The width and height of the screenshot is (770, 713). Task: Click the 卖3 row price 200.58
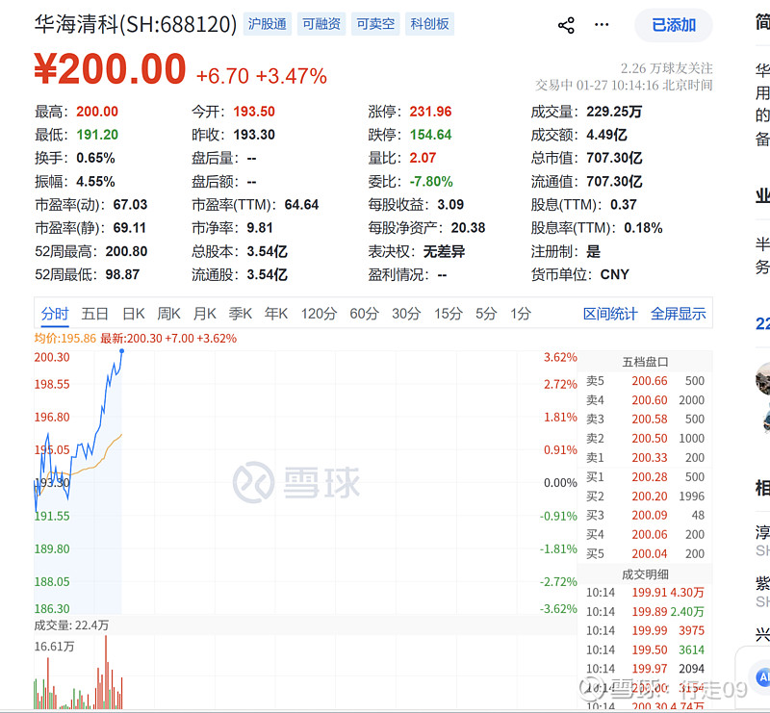pyautogui.click(x=649, y=419)
